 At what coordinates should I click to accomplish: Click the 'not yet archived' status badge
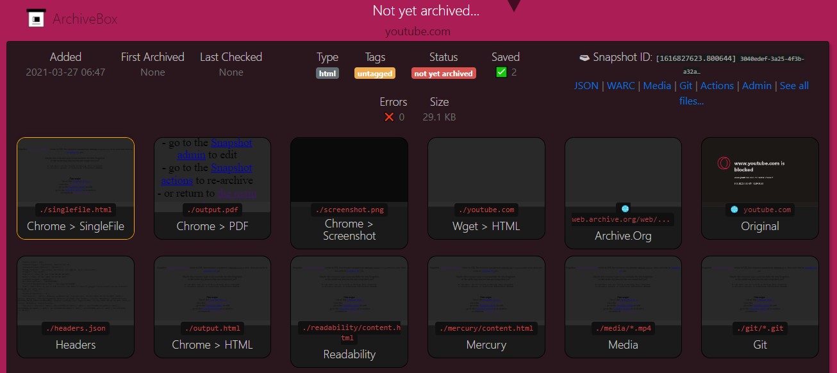(x=443, y=74)
